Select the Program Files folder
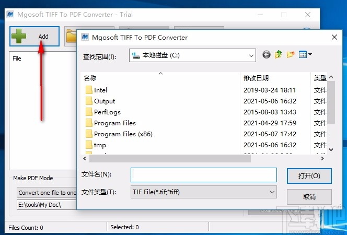The height and width of the screenshot is (235, 347). click(x=115, y=123)
